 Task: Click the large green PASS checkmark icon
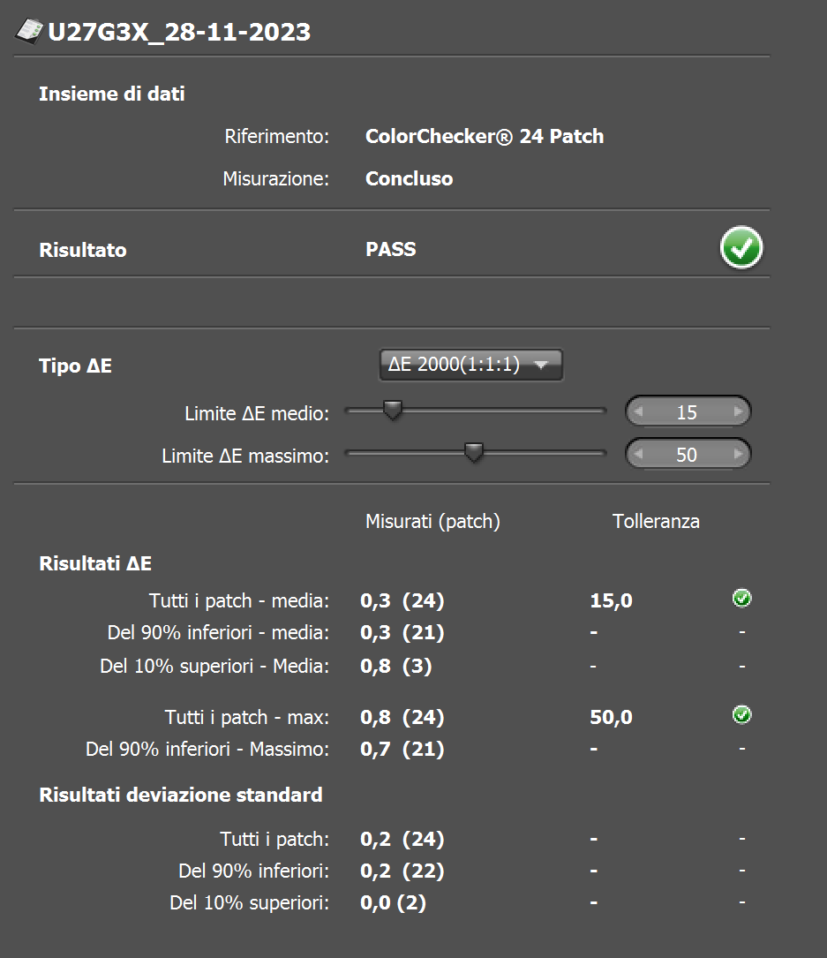point(741,248)
